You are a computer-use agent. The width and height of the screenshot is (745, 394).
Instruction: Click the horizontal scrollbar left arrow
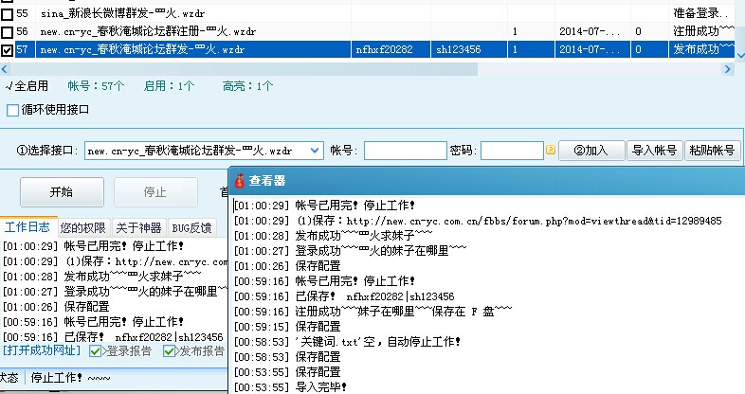coord(5,69)
